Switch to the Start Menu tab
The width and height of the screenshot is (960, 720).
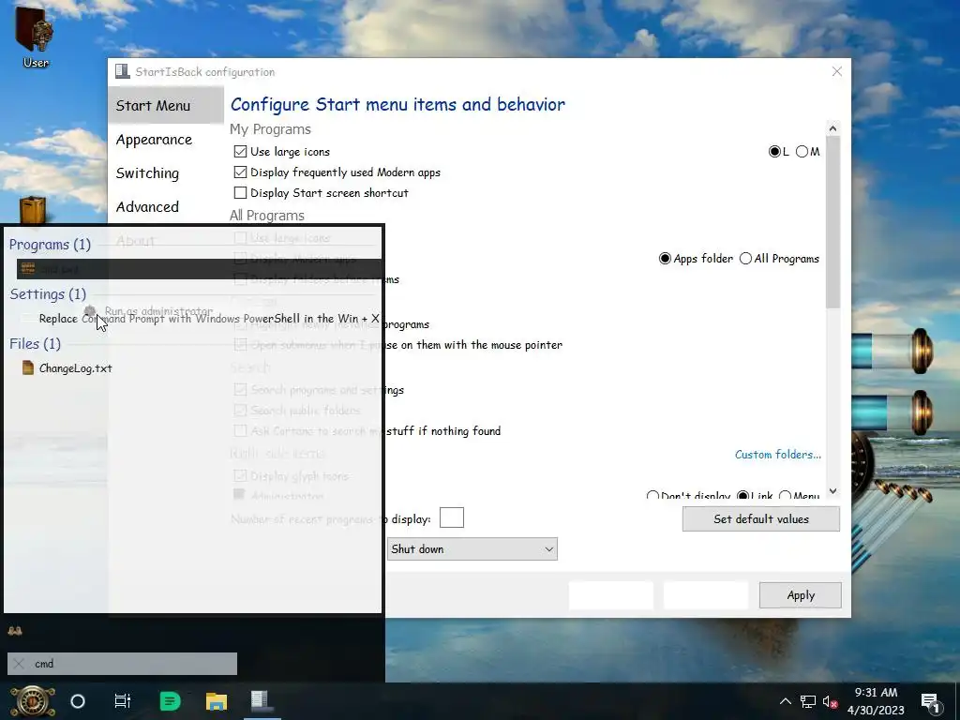(x=165, y=105)
